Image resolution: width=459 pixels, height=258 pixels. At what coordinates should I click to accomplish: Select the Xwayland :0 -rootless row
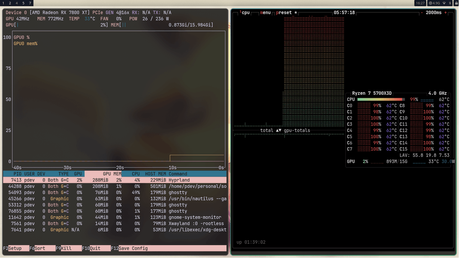(115, 224)
